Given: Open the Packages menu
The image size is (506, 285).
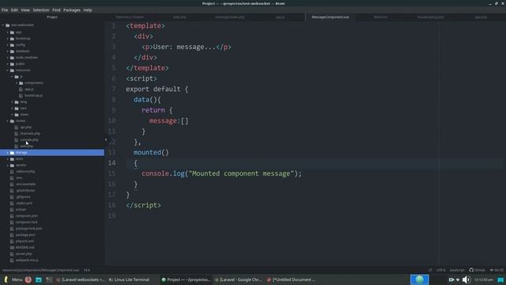Looking at the screenshot, I should point(72,10).
